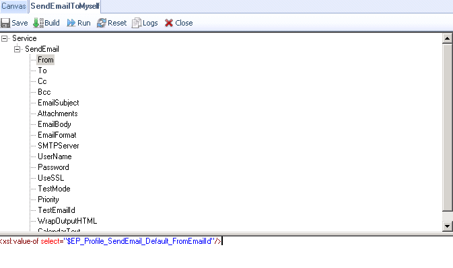Select the UseSSL tree item
The height and width of the screenshot is (268, 453).
click(51, 178)
